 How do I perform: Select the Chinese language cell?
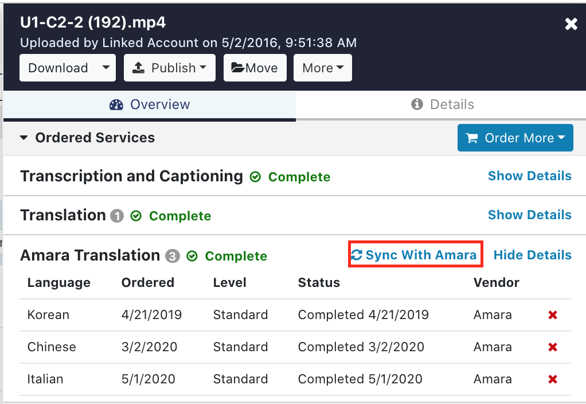[x=52, y=347]
